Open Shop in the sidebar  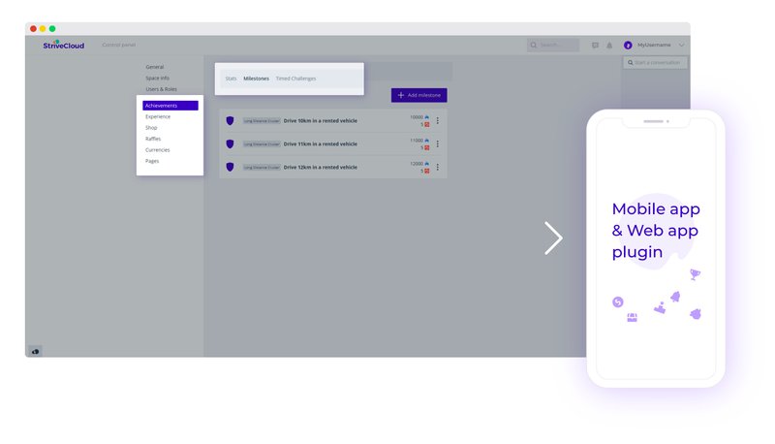(x=151, y=128)
